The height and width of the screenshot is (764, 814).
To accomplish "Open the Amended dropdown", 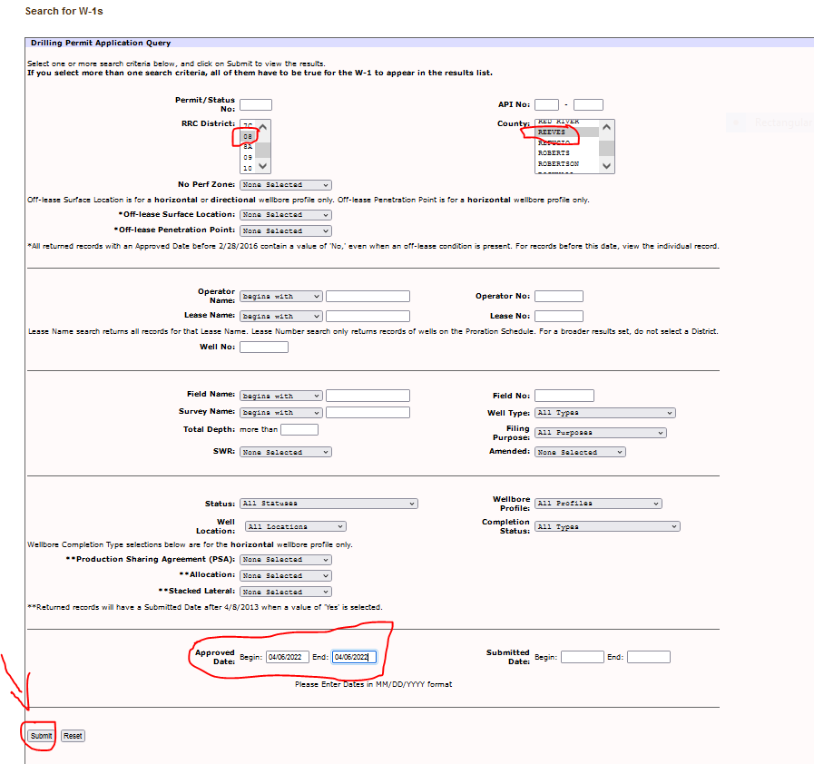I will pyautogui.click(x=581, y=453).
